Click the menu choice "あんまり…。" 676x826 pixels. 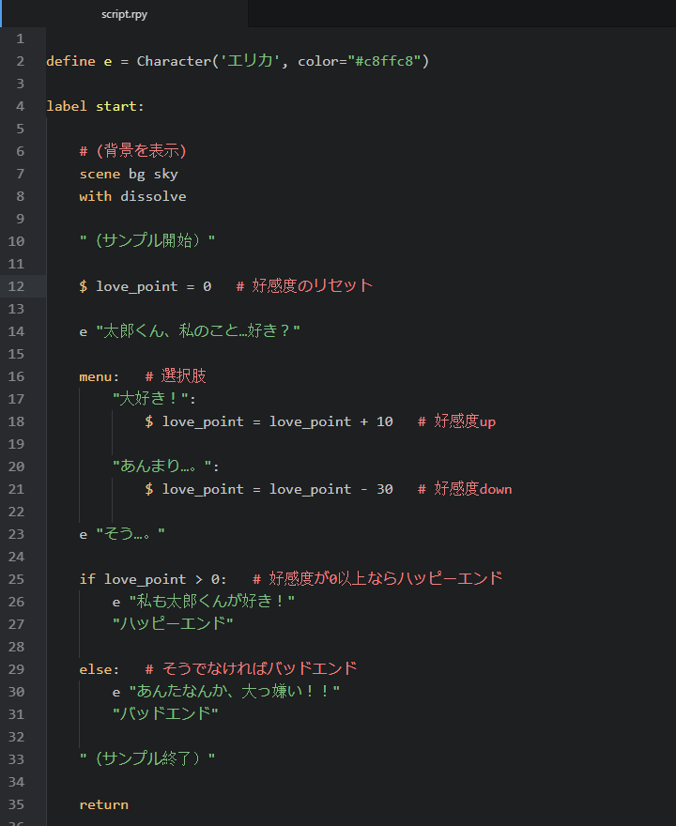(x=162, y=467)
